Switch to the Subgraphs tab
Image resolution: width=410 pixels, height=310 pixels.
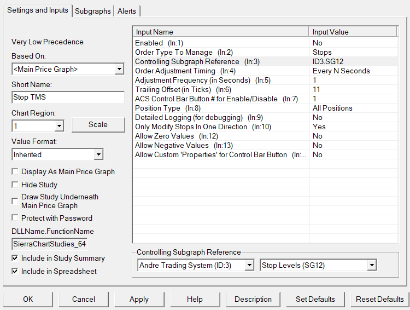pos(93,11)
